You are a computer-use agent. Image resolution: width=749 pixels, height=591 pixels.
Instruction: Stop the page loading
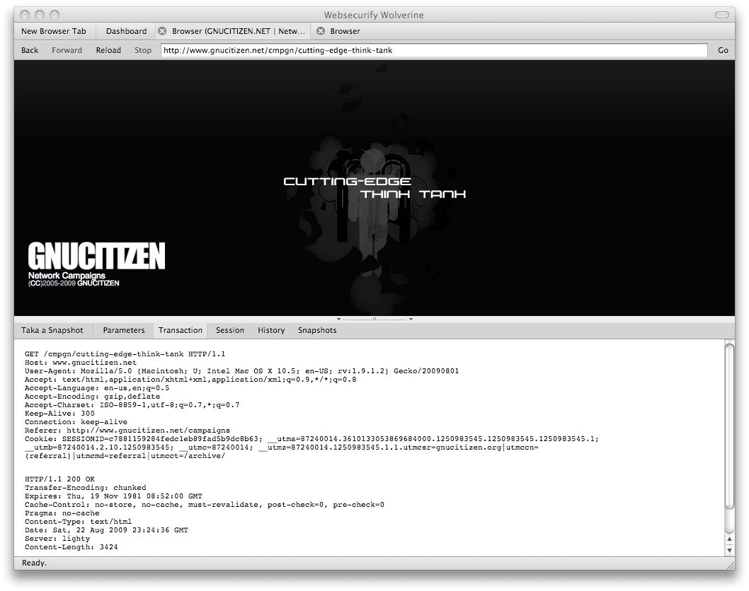click(143, 50)
